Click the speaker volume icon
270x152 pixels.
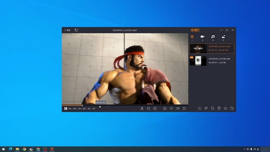point(178,108)
